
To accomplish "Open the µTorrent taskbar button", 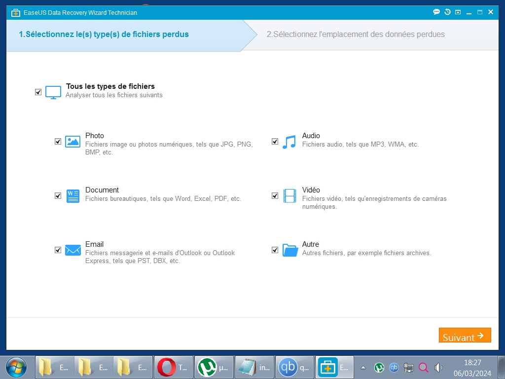I will (x=214, y=367).
